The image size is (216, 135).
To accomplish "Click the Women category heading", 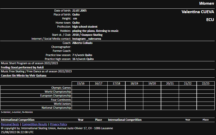I will point(206,3).
